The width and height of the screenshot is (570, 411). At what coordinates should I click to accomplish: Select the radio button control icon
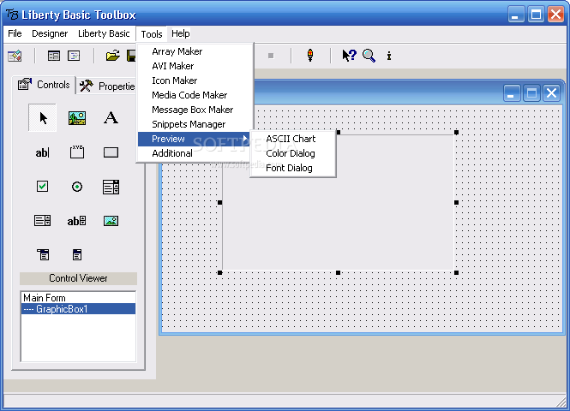[77, 187]
